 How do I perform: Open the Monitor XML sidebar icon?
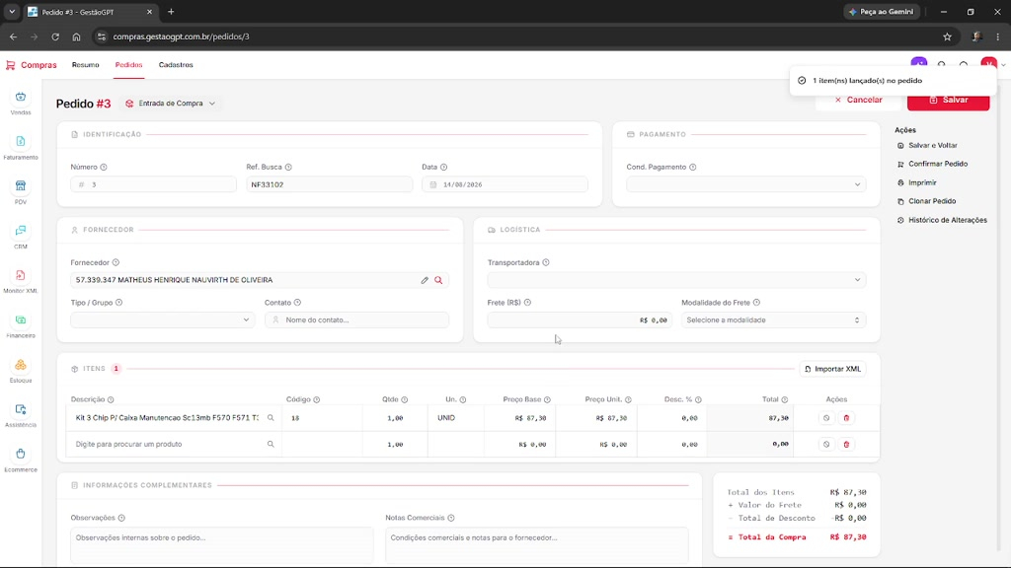click(x=21, y=281)
